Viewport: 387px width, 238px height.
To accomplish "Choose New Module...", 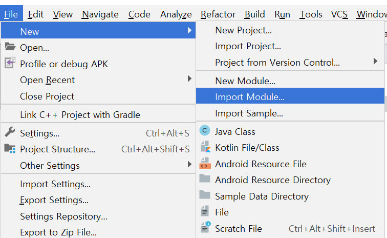I will click(x=290, y=80).
